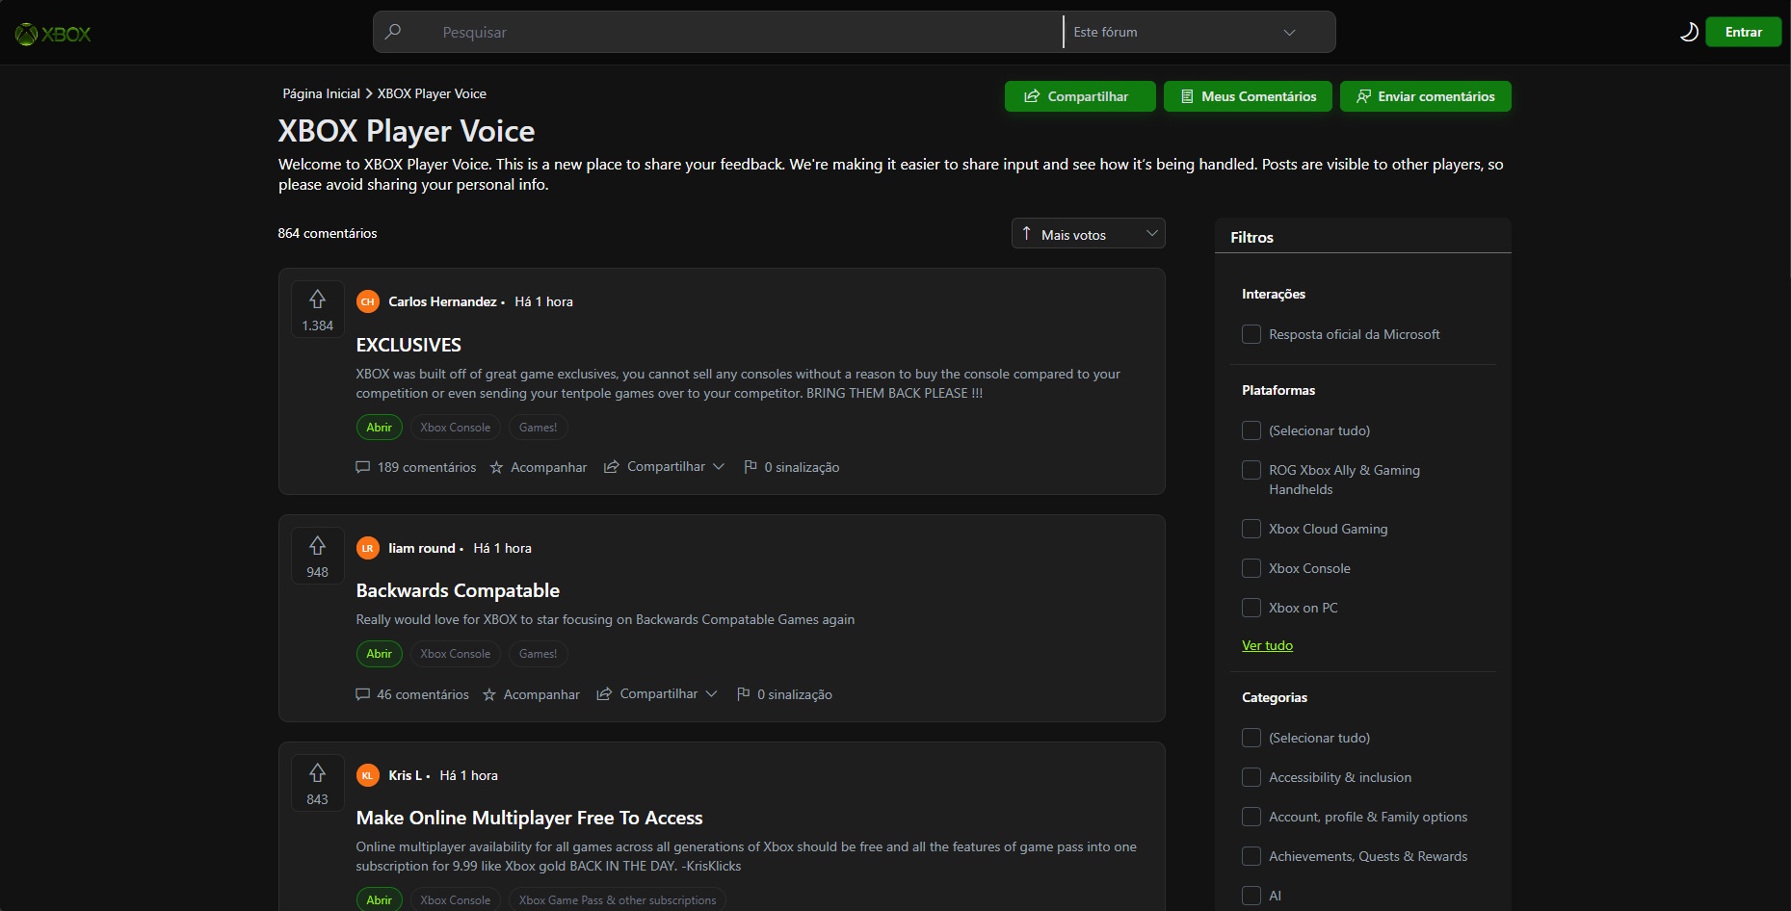The height and width of the screenshot is (911, 1791).
Task: Tick the Xbox on PC checkbox
Action: pos(1251,608)
